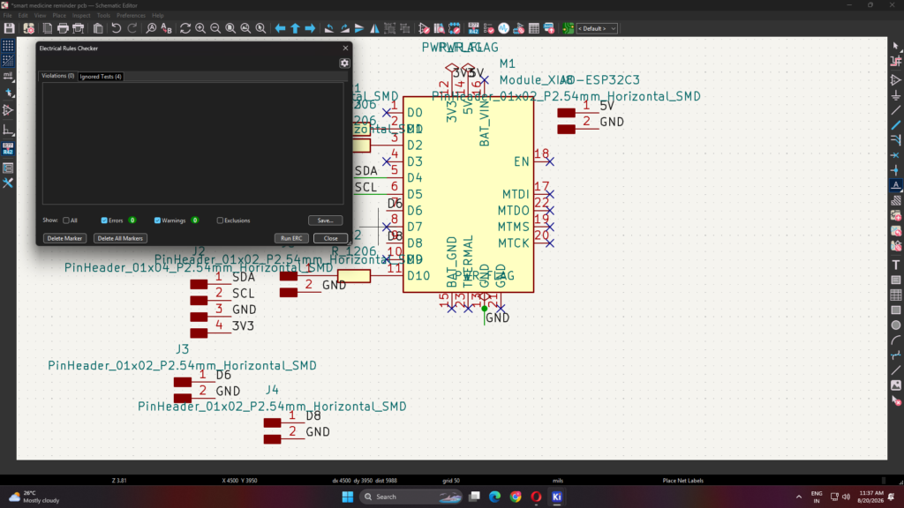The width and height of the screenshot is (904, 508).
Task: Switch to PCB editor icon
Action: coord(568,28)
